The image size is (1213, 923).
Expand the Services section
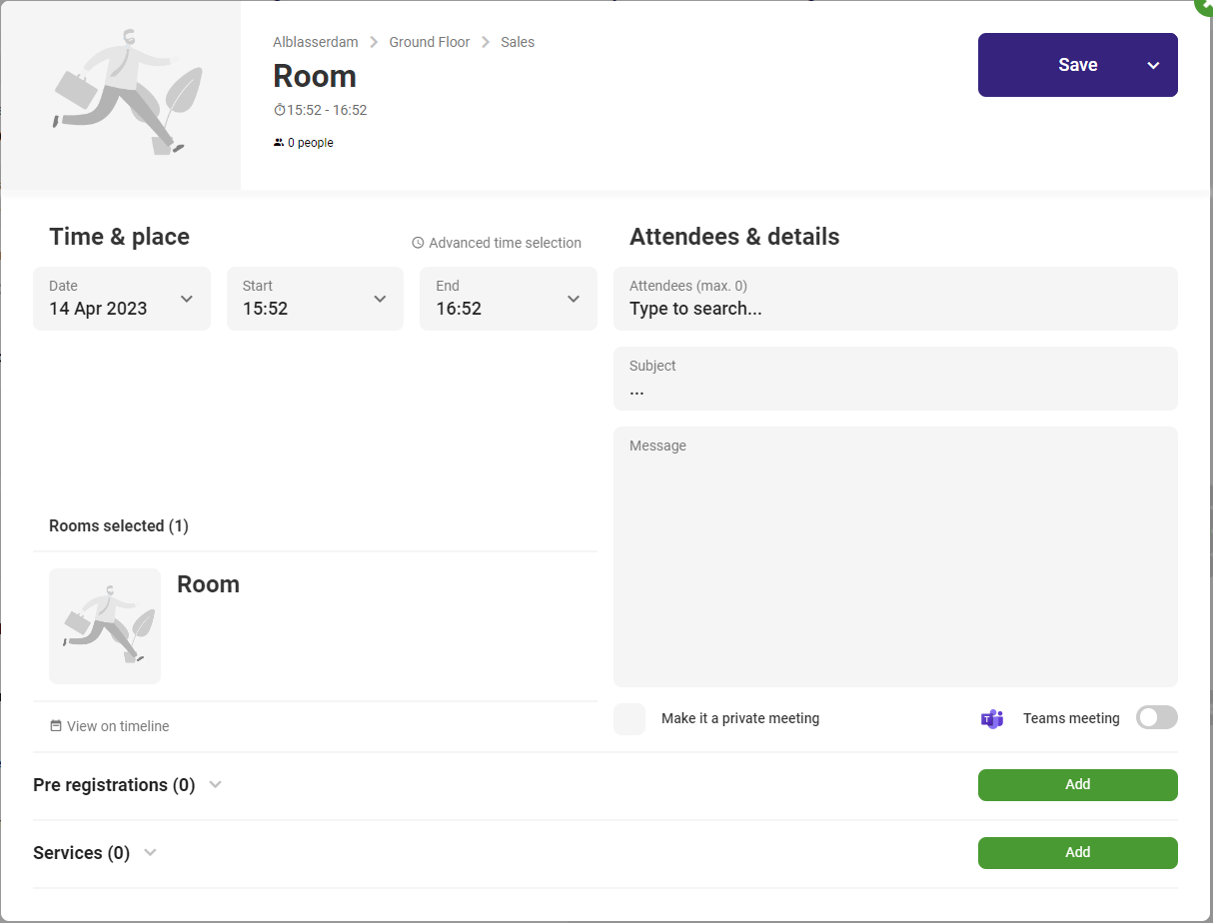tap(150, 853)
